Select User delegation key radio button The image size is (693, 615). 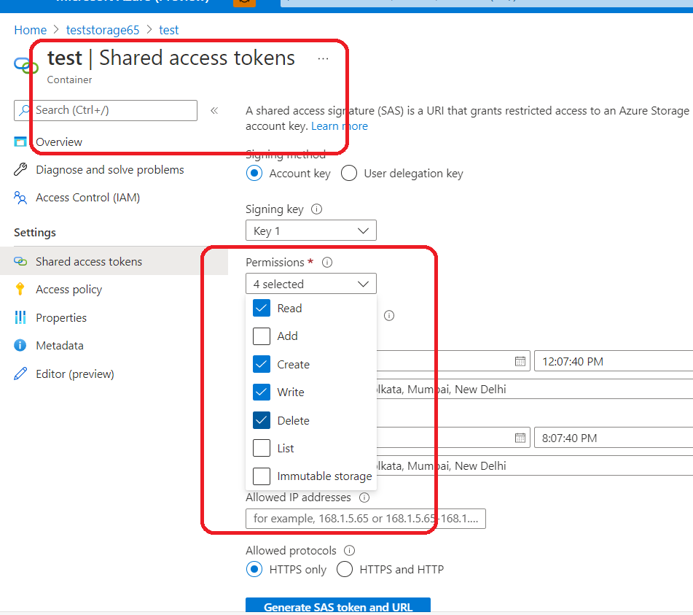tap(349, 173)
